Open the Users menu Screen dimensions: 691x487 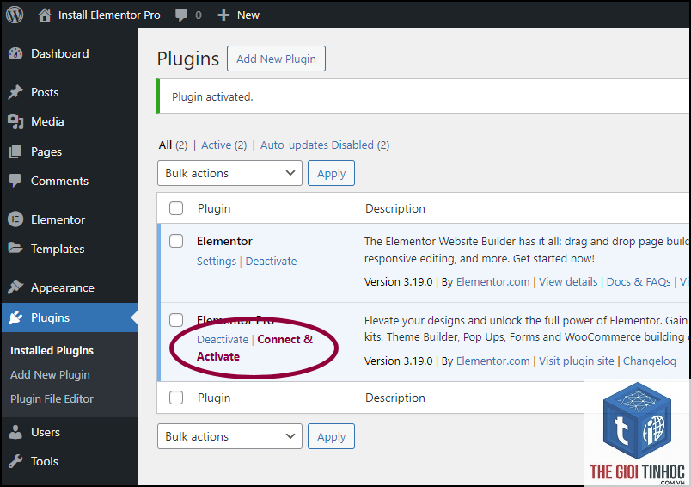point(46,432)
